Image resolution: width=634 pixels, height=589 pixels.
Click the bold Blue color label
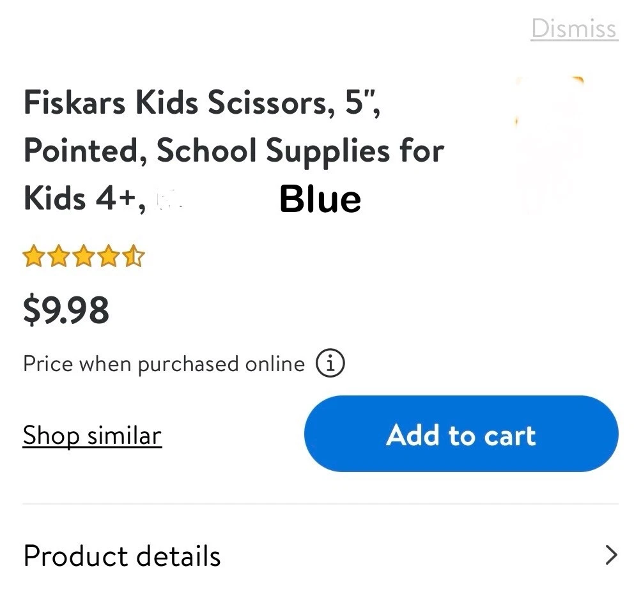pos(320,199)
